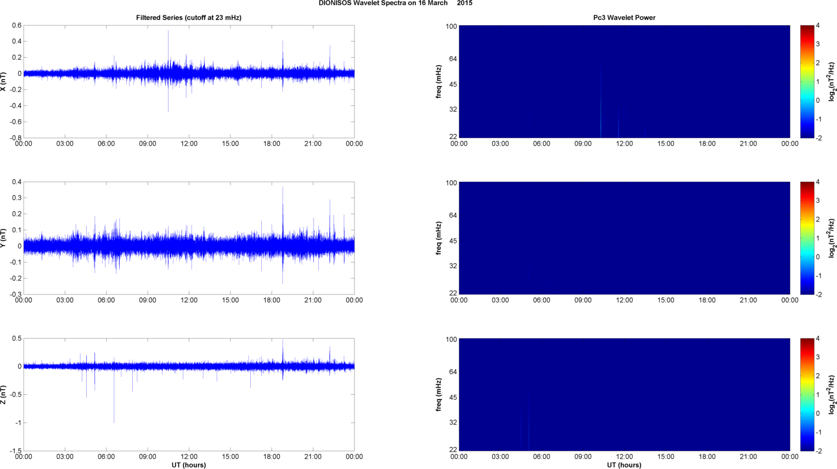Click the 'Y (nT)' axis label
837x469 pixels.
4,238
